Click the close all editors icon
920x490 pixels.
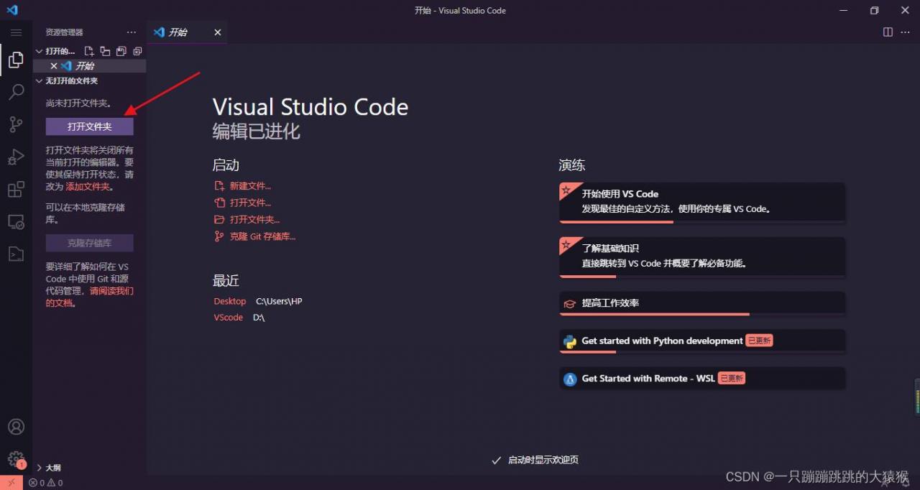[137, 51]
